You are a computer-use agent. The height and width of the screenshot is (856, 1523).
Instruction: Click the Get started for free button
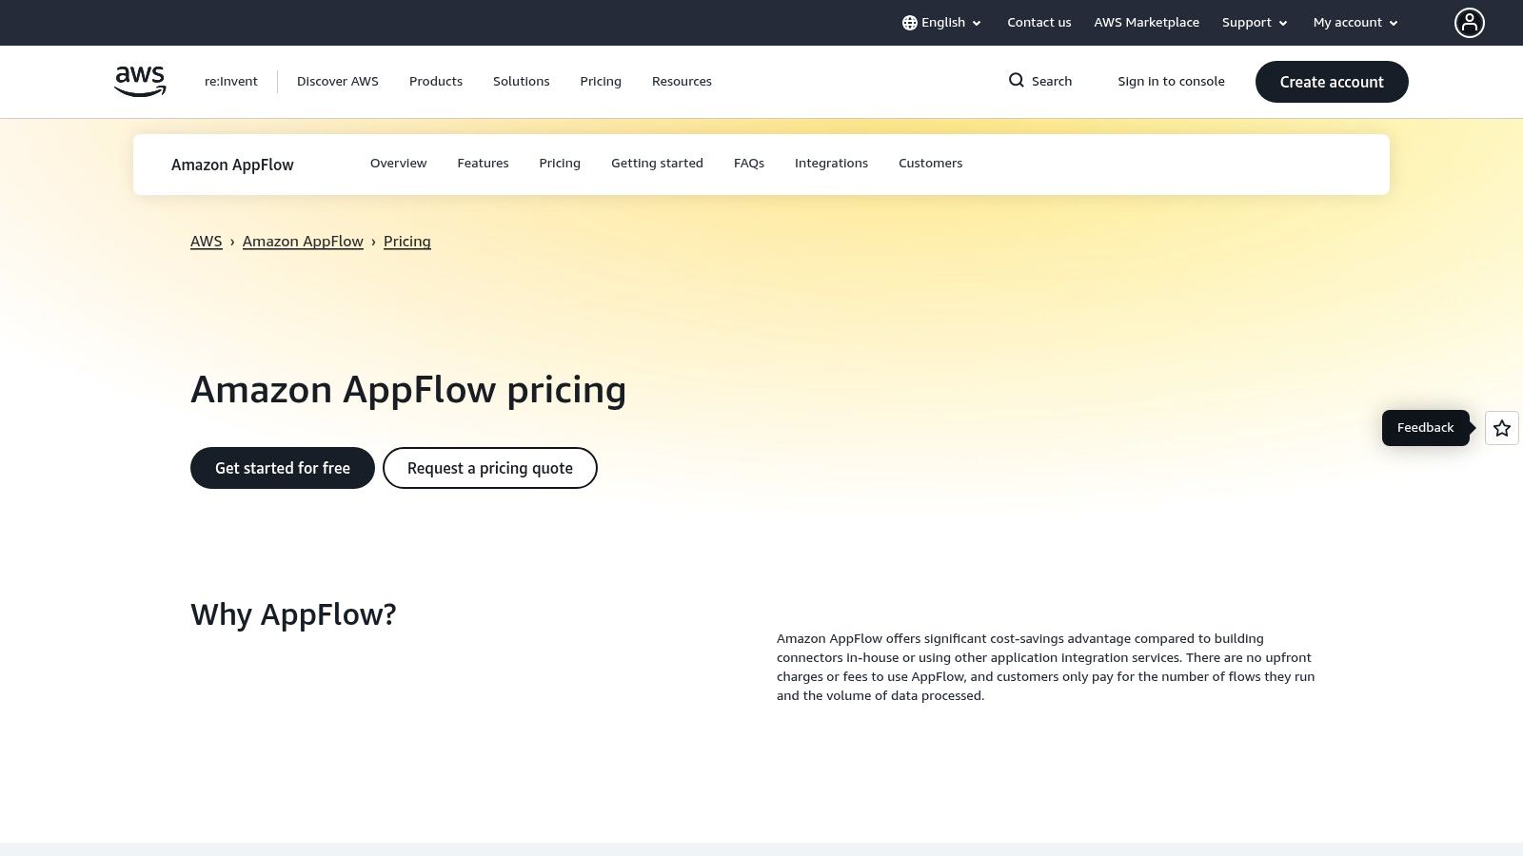[x=282, y=468]
